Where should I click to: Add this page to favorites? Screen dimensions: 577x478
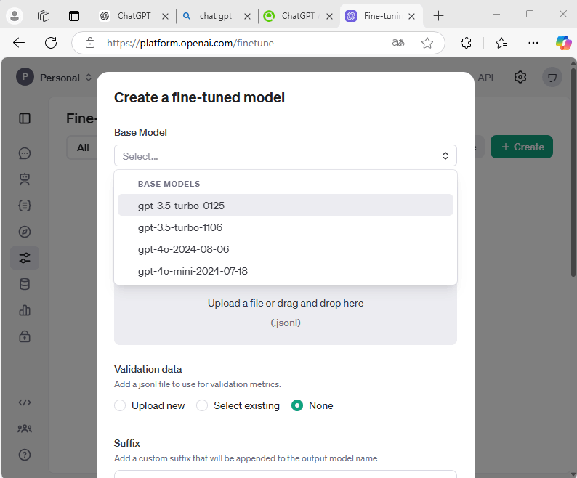[x=427, y=43]
